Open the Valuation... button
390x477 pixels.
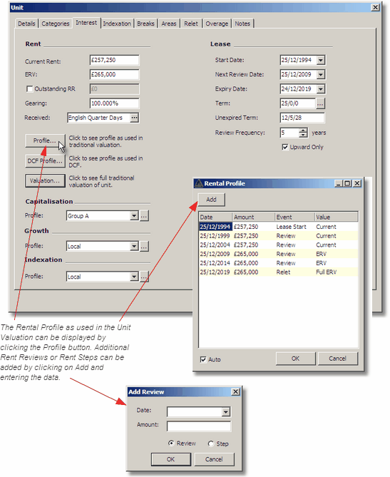pyautogui.click(x=45, y=180)
